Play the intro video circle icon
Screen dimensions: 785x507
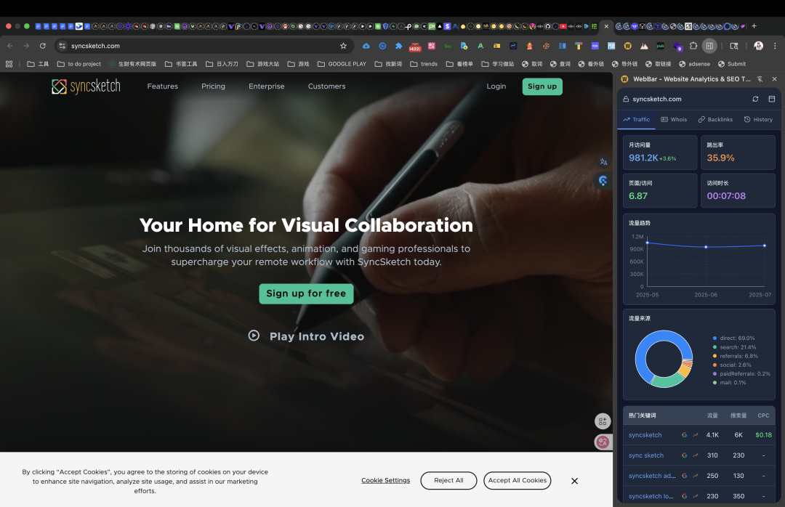tap(254, 336)
